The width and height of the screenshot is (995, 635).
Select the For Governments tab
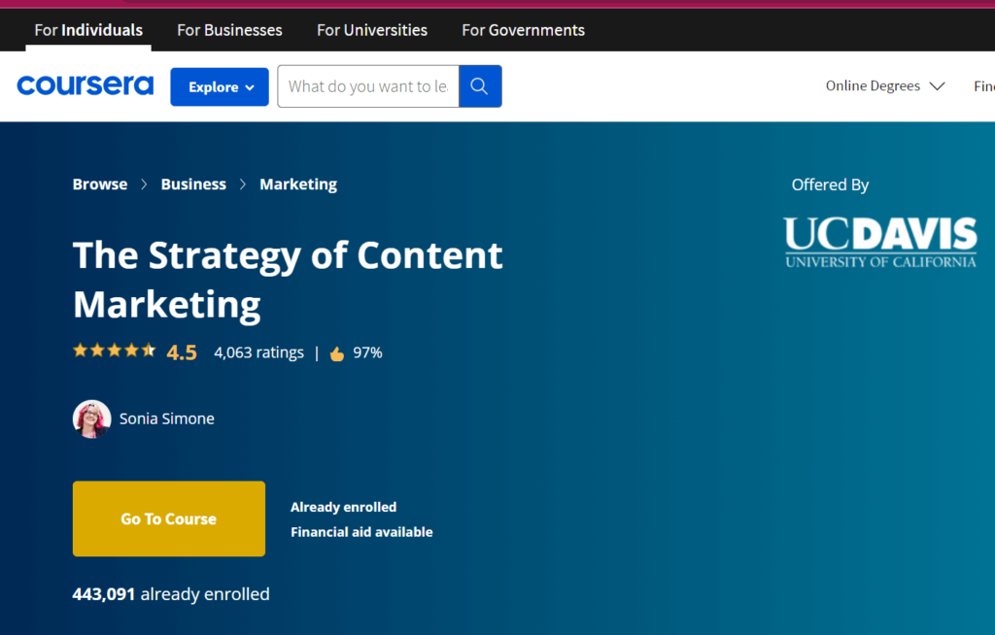tap(523, 30)
